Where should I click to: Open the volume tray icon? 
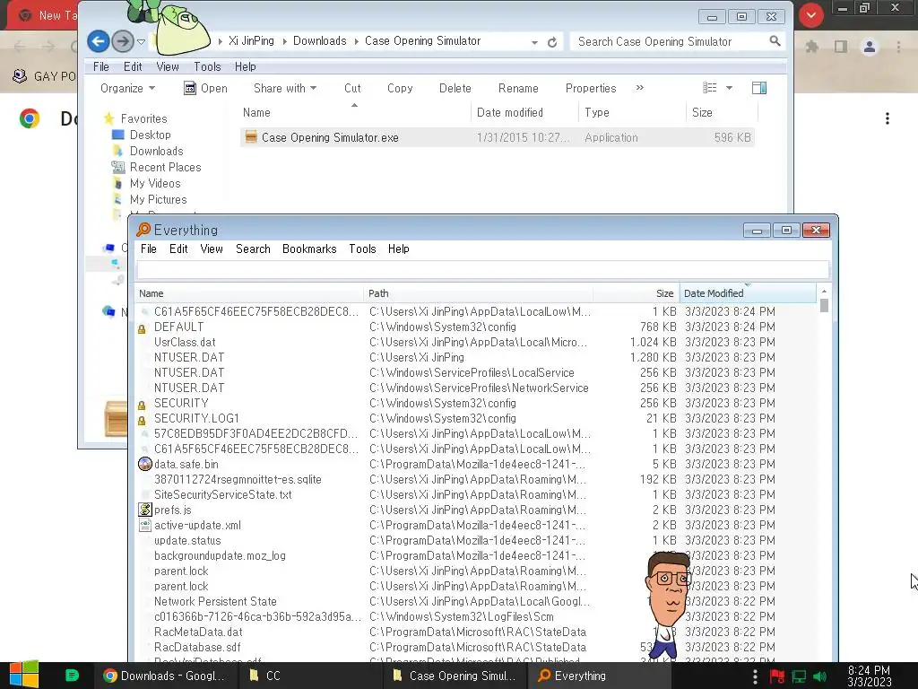[819, 676]
